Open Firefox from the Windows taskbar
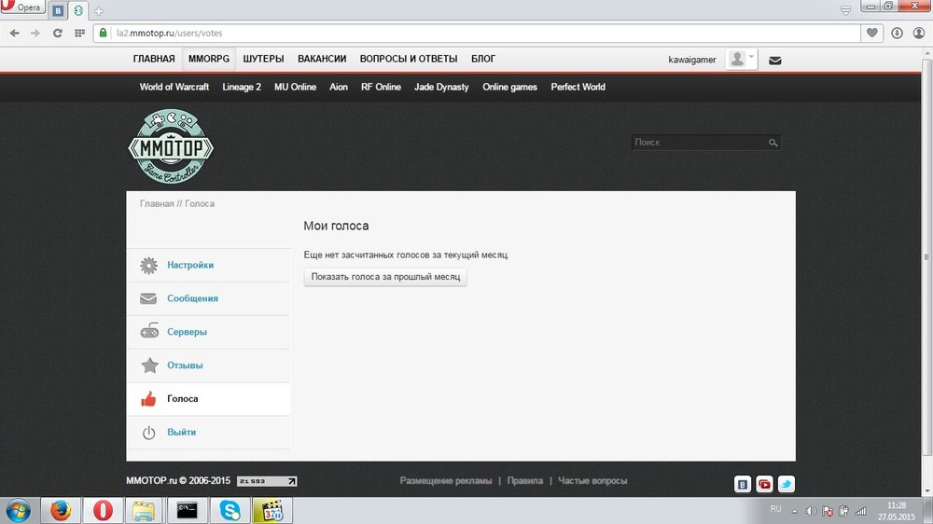The image size is (933, 524). (x=61, y=510)
